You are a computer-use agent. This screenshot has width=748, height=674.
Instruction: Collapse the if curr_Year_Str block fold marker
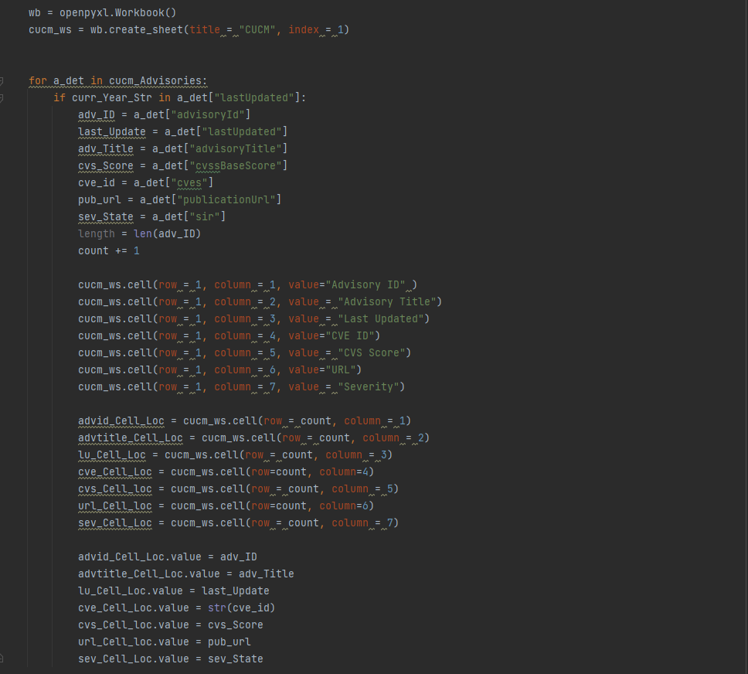2,97
